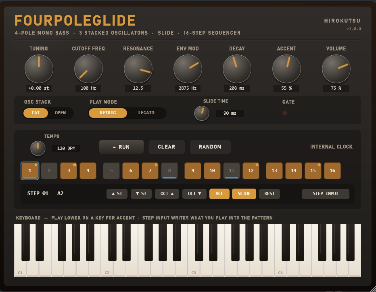
Task: Click the Env Mod knob
Action: click(188, 69)
